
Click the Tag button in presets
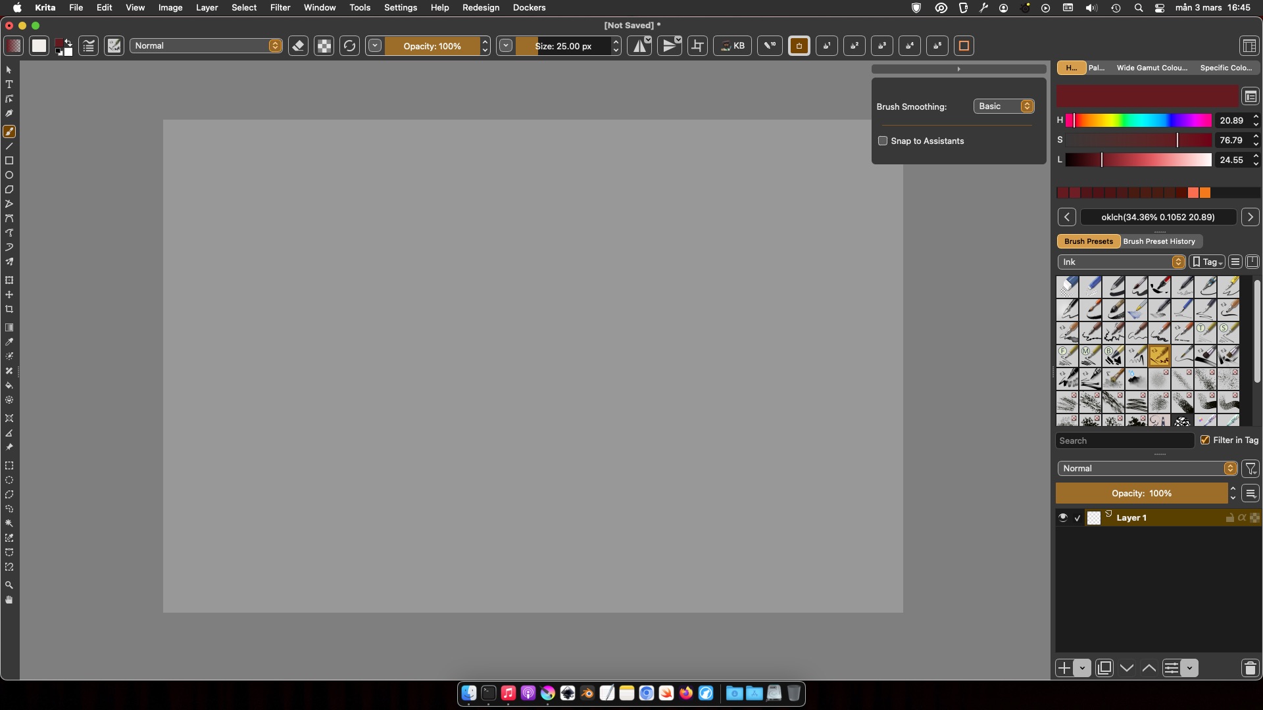[1207, 262]
